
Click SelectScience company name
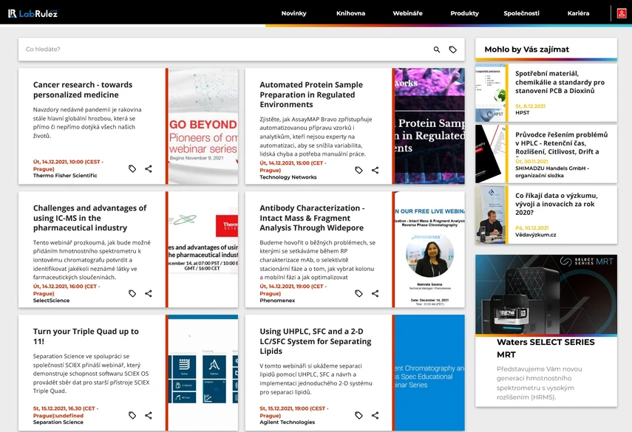coord(51,301)
